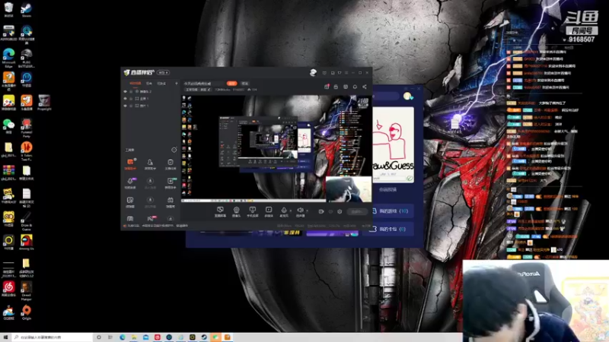Add a multimedia source from bottom bar

tap(269, 212)
